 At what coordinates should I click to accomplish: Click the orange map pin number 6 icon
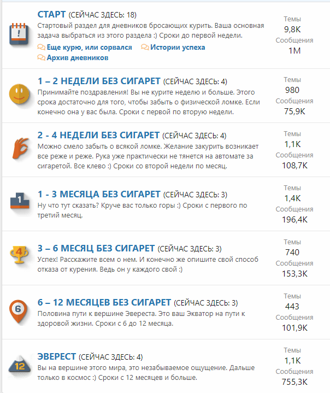click(x=18, y=310)
